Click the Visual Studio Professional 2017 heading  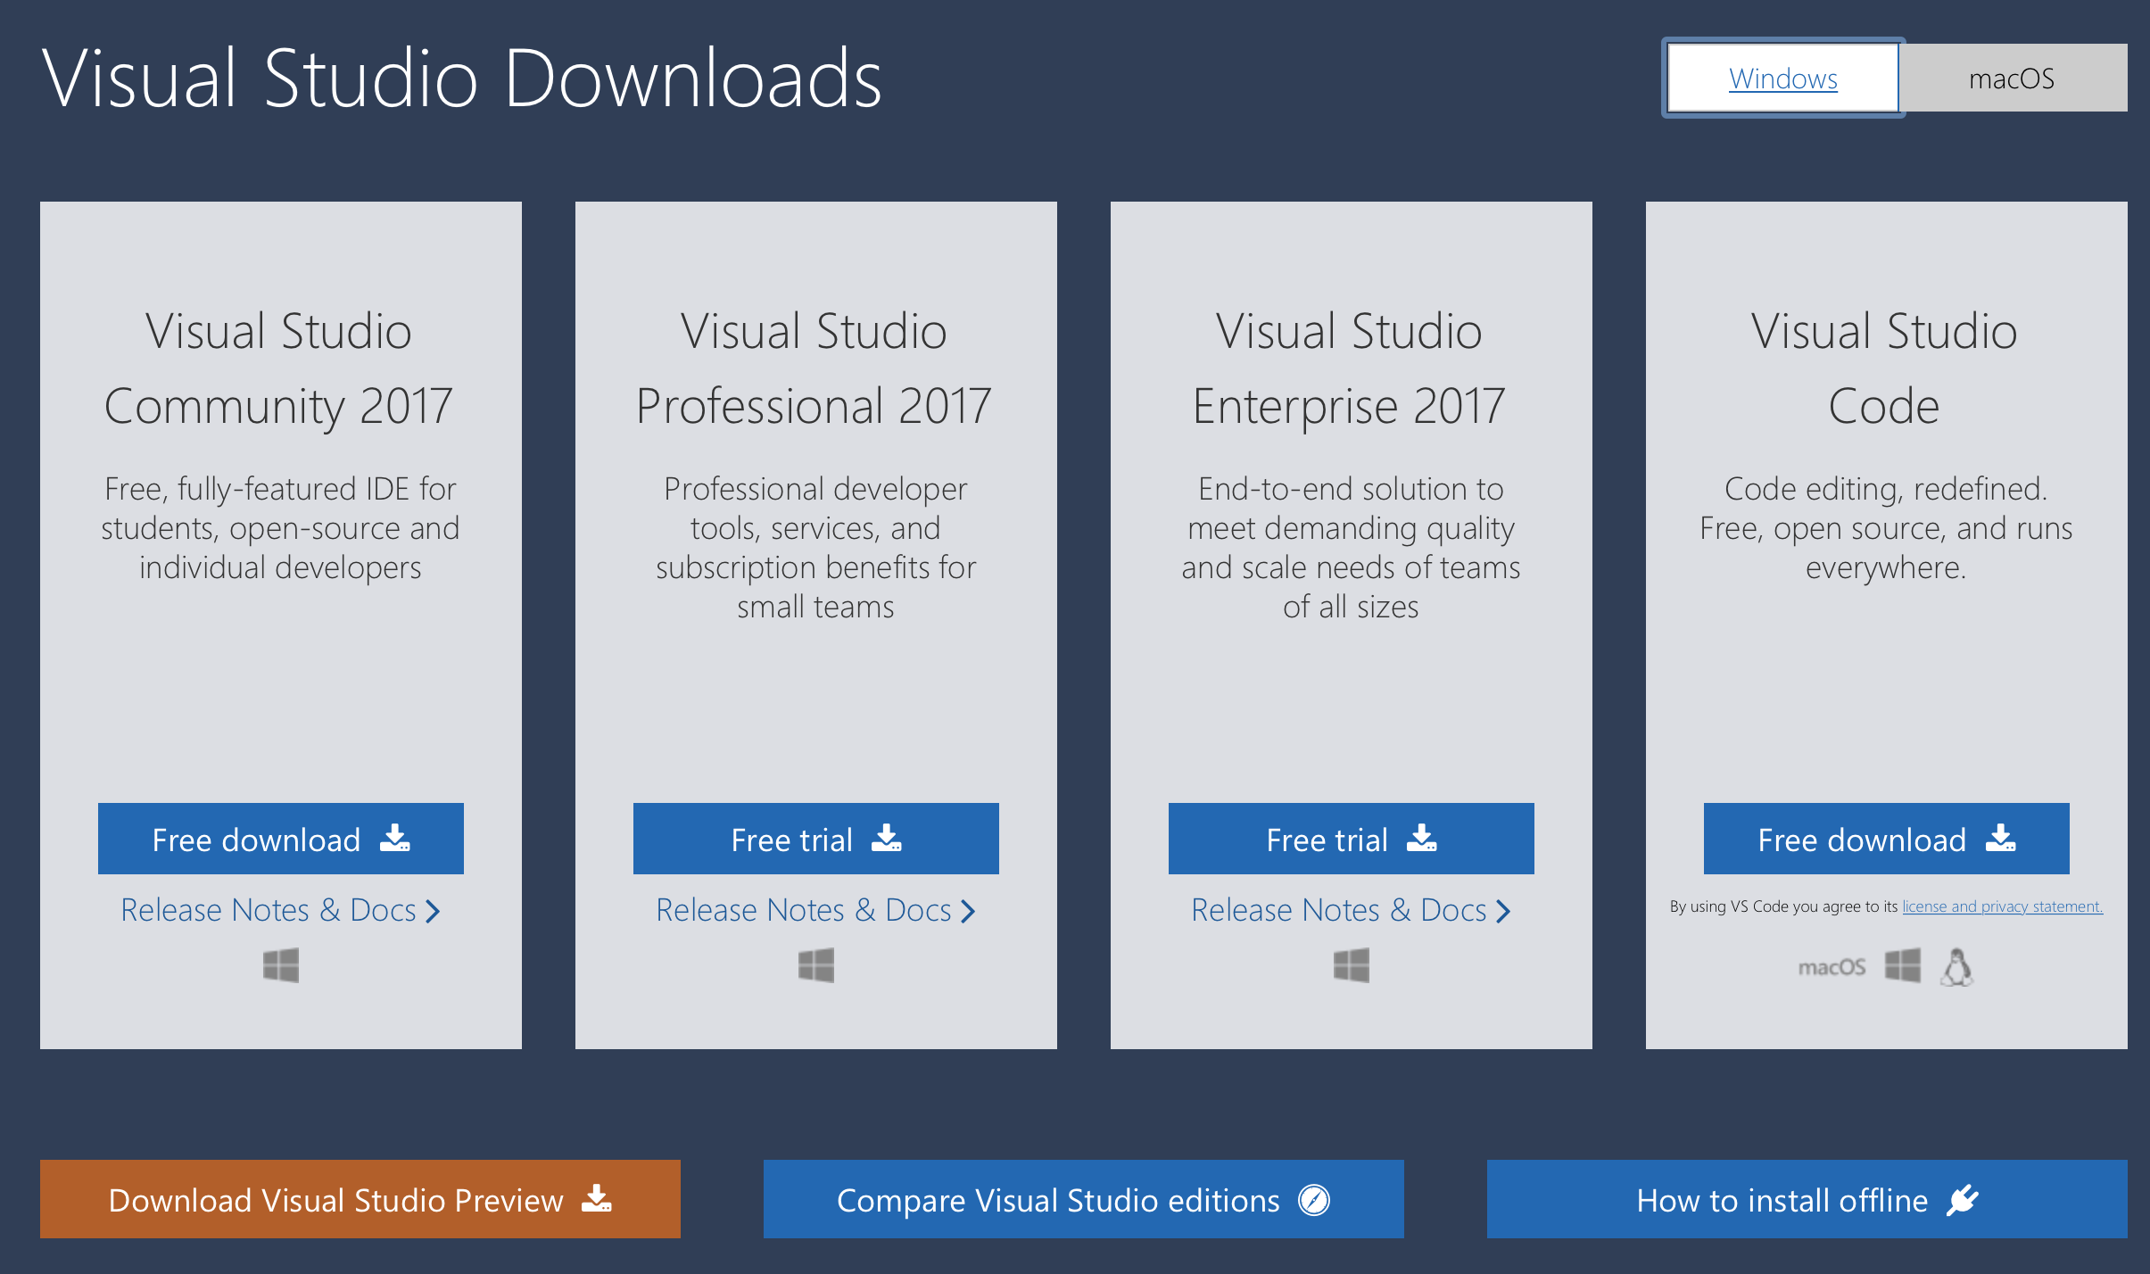point(815,369)
